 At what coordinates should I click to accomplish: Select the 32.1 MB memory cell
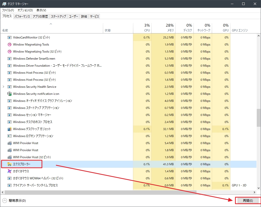pos(163,129)
